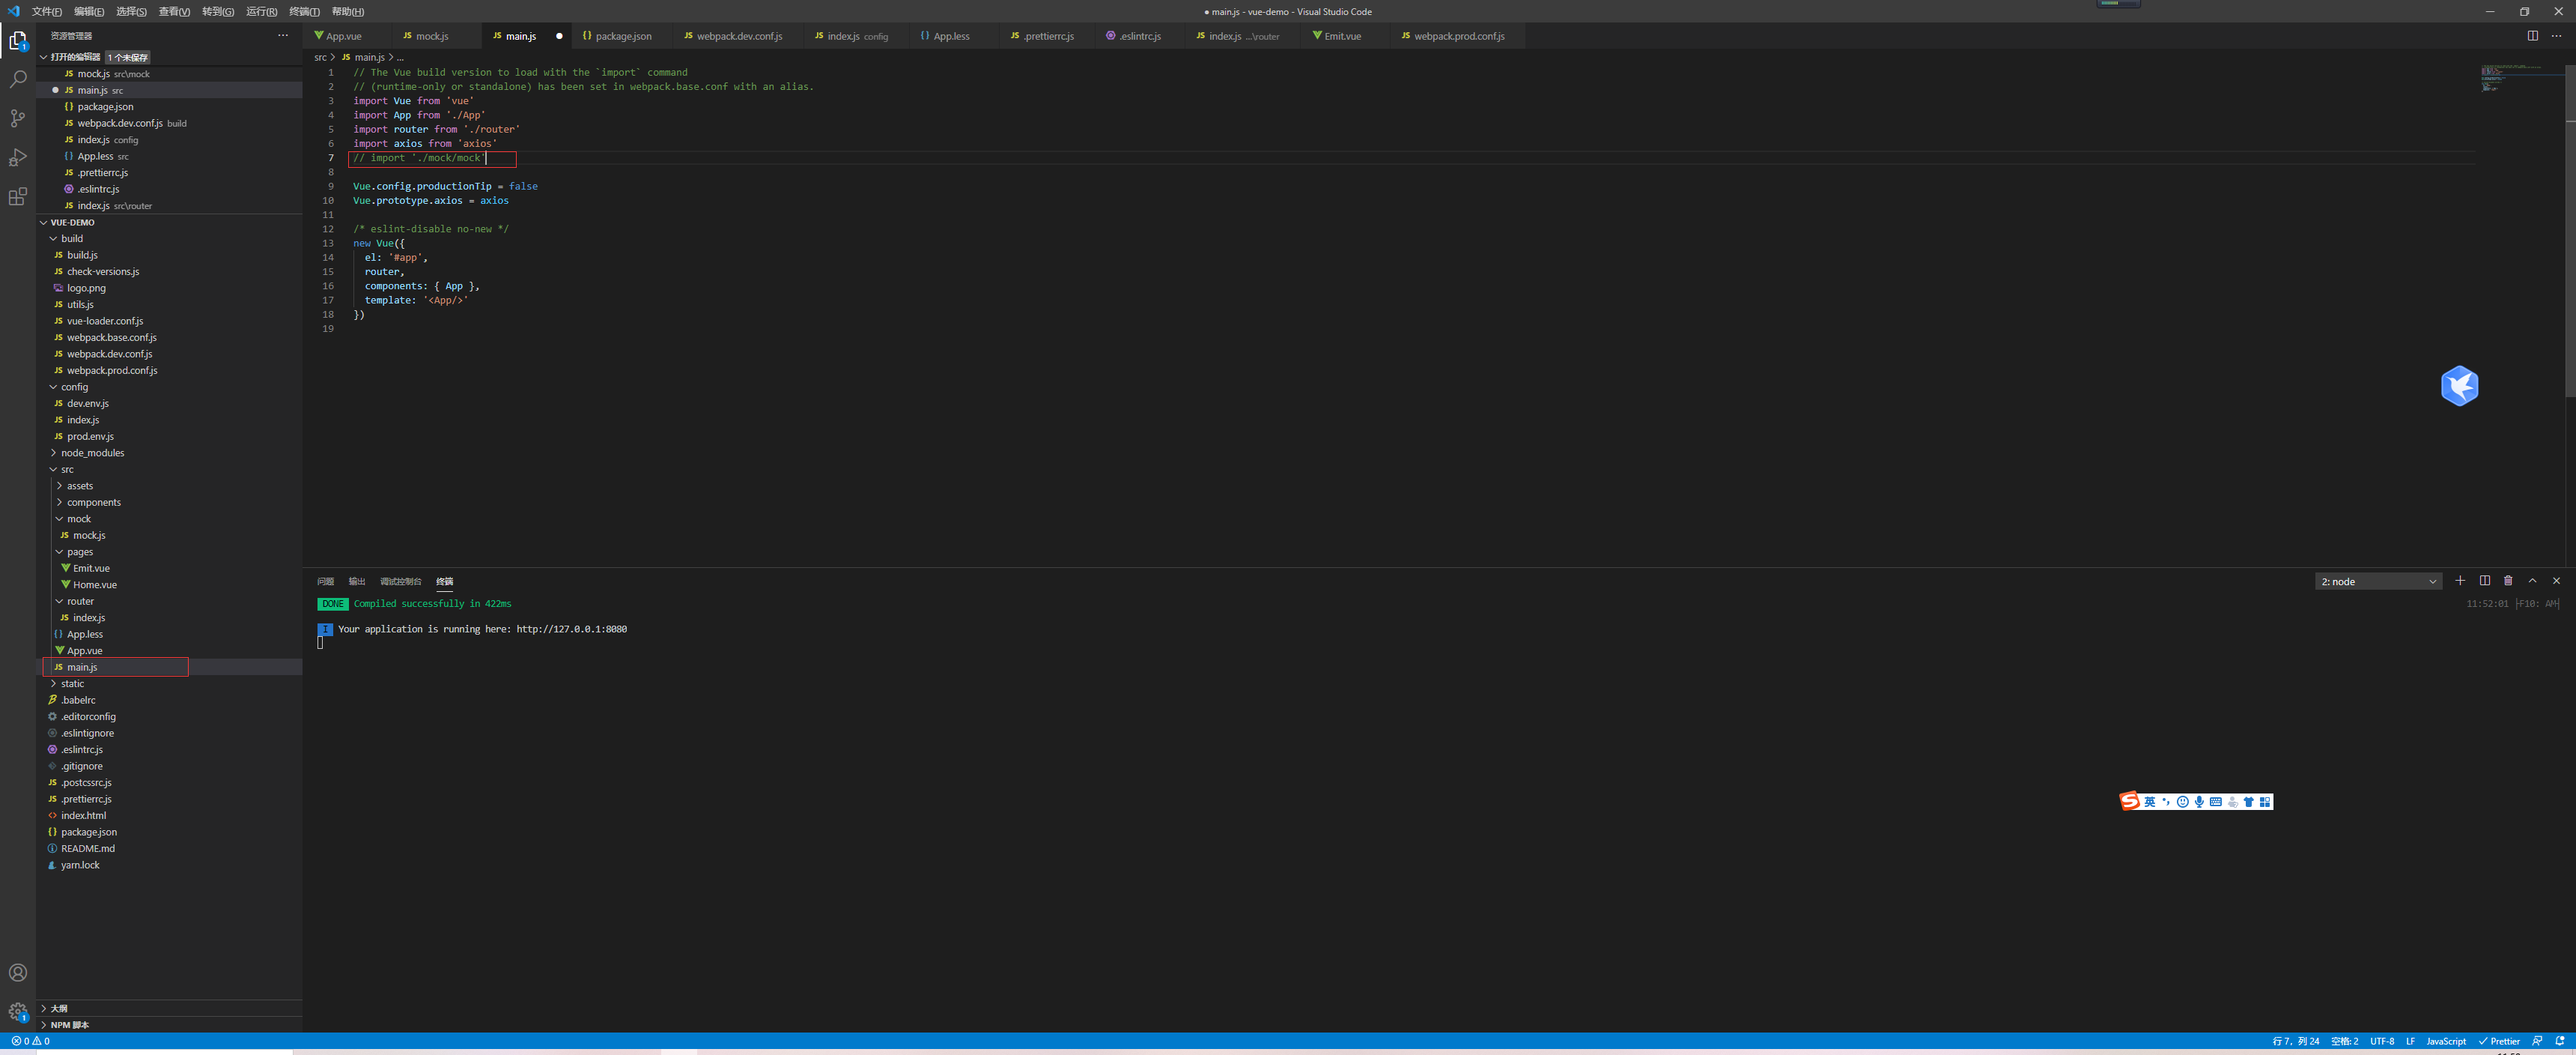This screenshot has width=2576, height=1055.
Task: Toggle maximize terminal panel size chevron
Action: pyautogui.click(x=2532, y=581)
